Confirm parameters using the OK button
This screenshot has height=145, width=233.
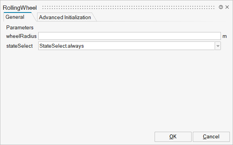173,137
